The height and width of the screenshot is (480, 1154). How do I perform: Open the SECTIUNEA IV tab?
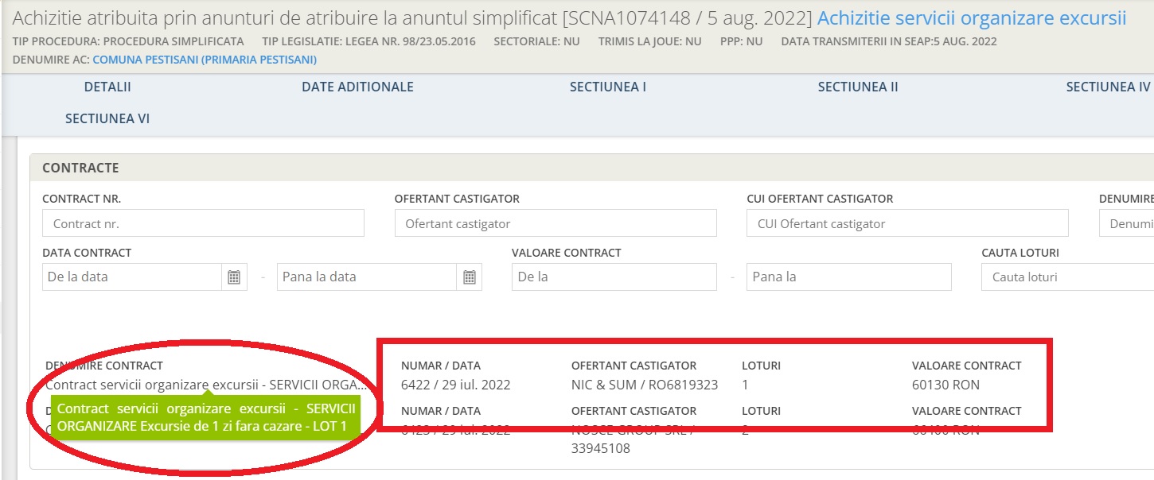point(1108,87)
